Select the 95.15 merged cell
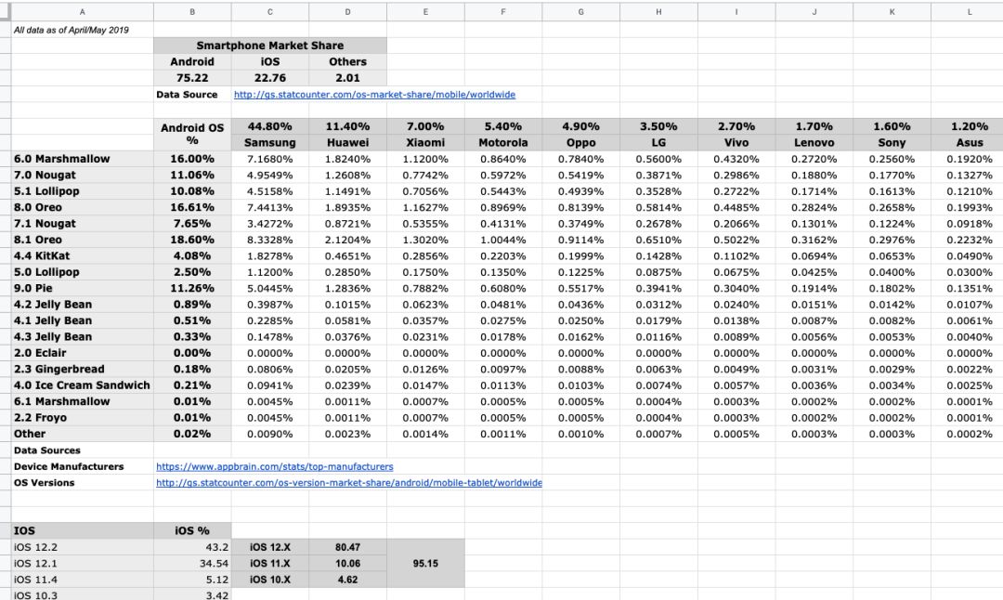Viewport: 1003px width, 600px height. coord(425,564)
